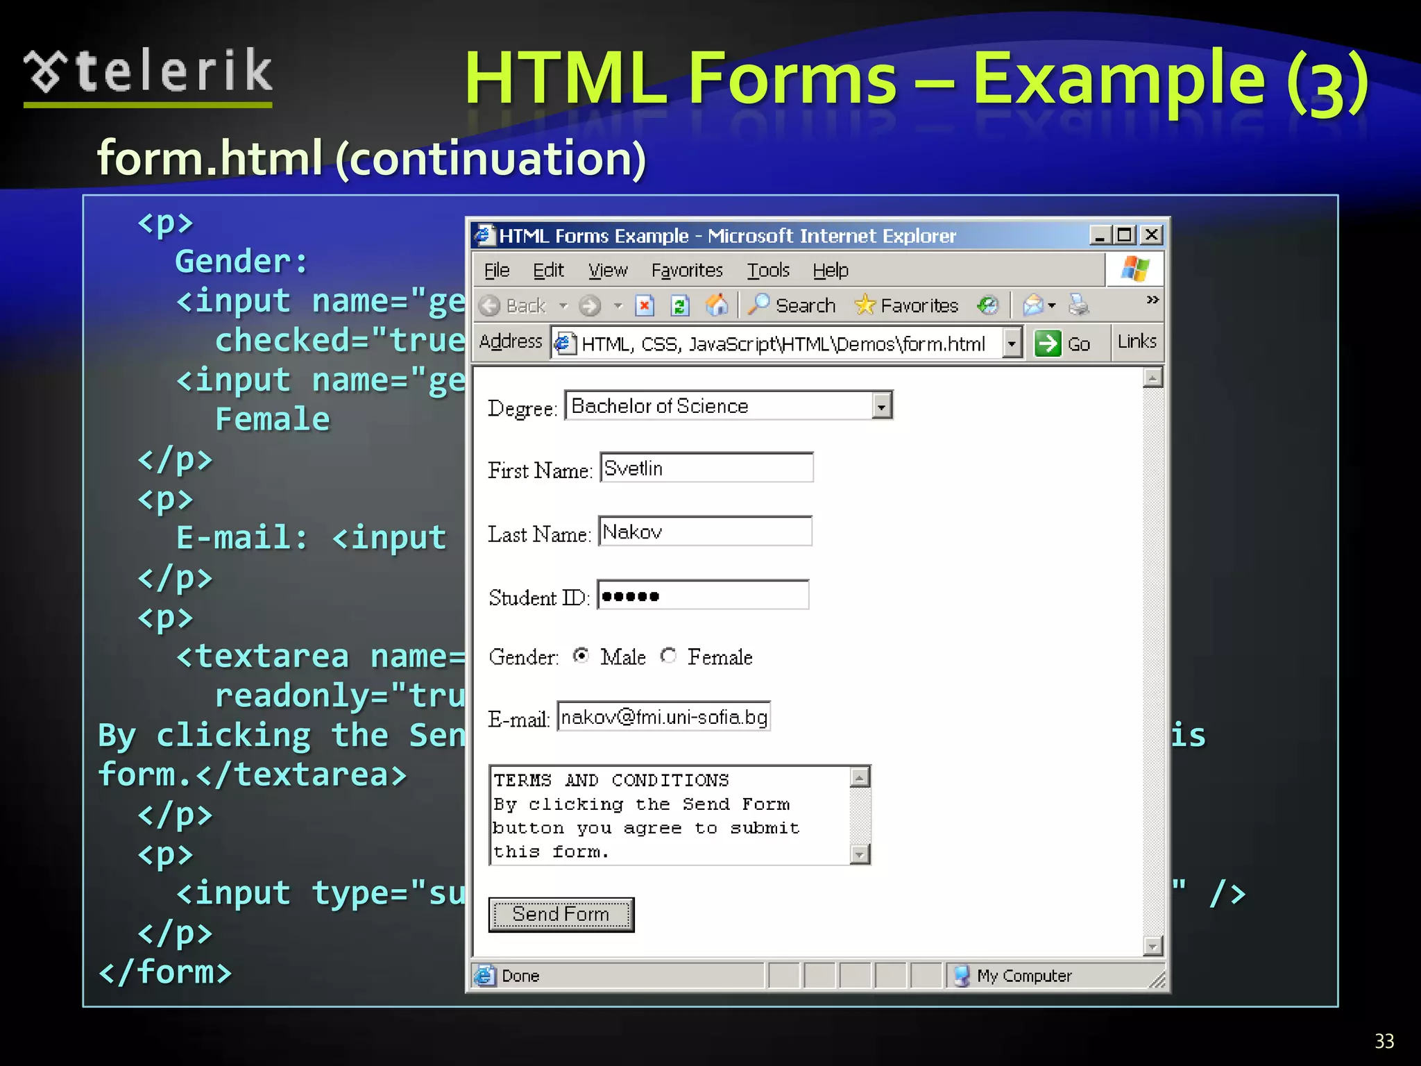Open the Address bar dropdown arrow
Image resolution: width=1421 pixels, height=1066 pixels.
point(1012,344)
